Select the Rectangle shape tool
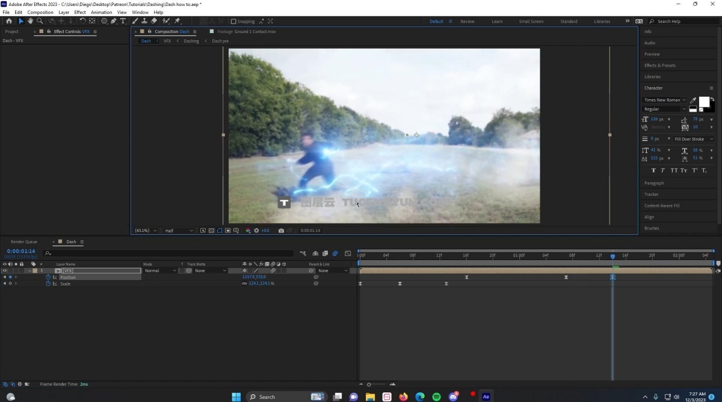 [x=104, y=21]
